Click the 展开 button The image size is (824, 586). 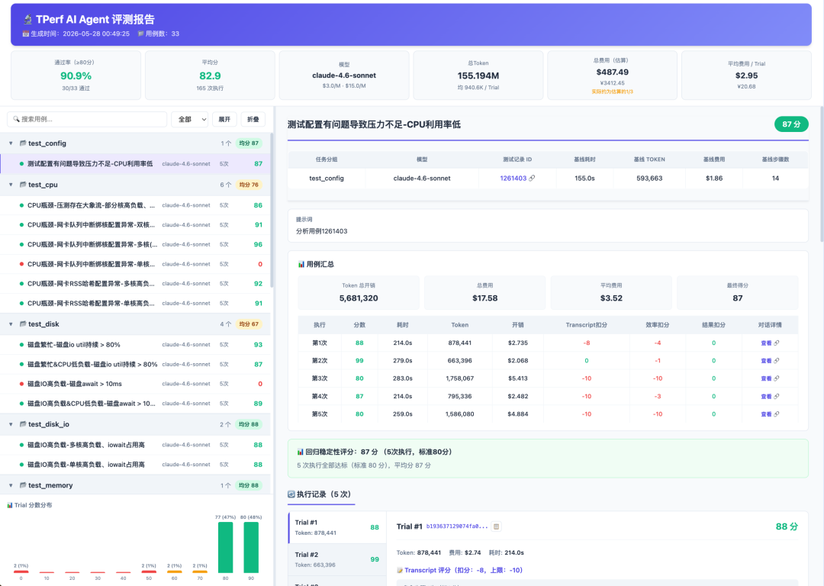pos(224,119)
